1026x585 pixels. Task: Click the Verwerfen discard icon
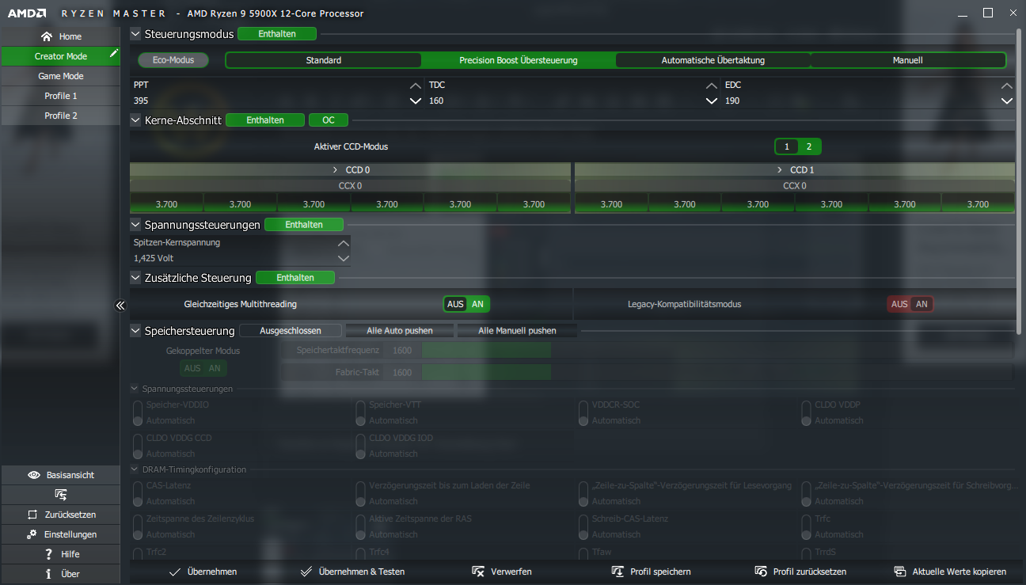click(478, 572)
